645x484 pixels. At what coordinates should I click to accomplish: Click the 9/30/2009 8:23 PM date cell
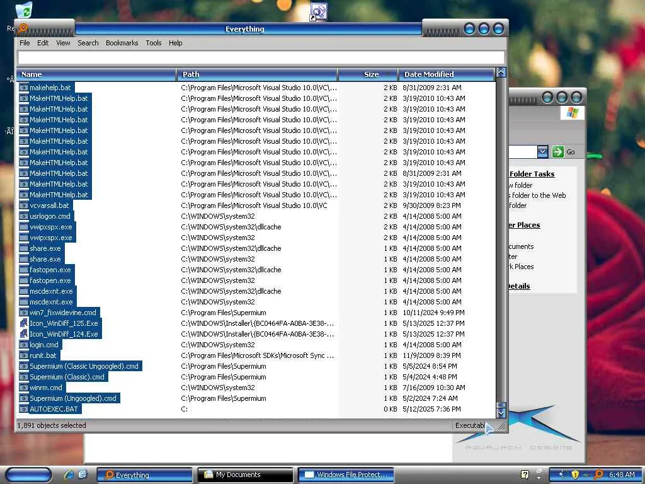[431, 205]
